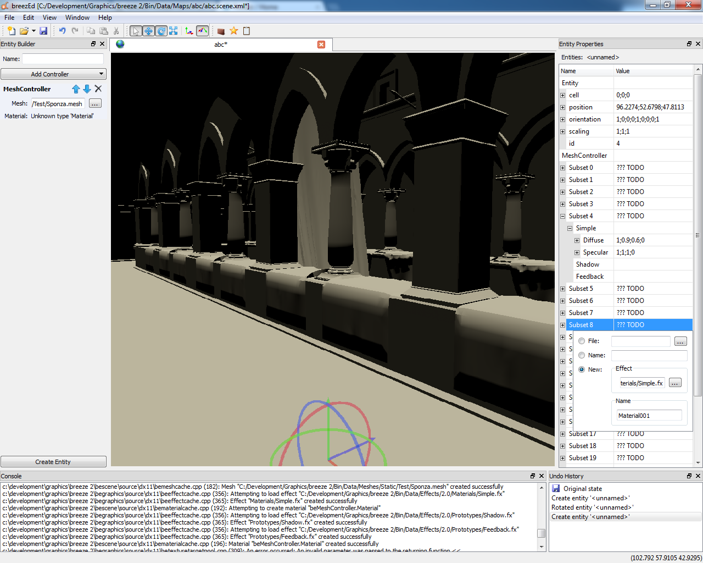Click the Material001 name input field

click(649, 416)
